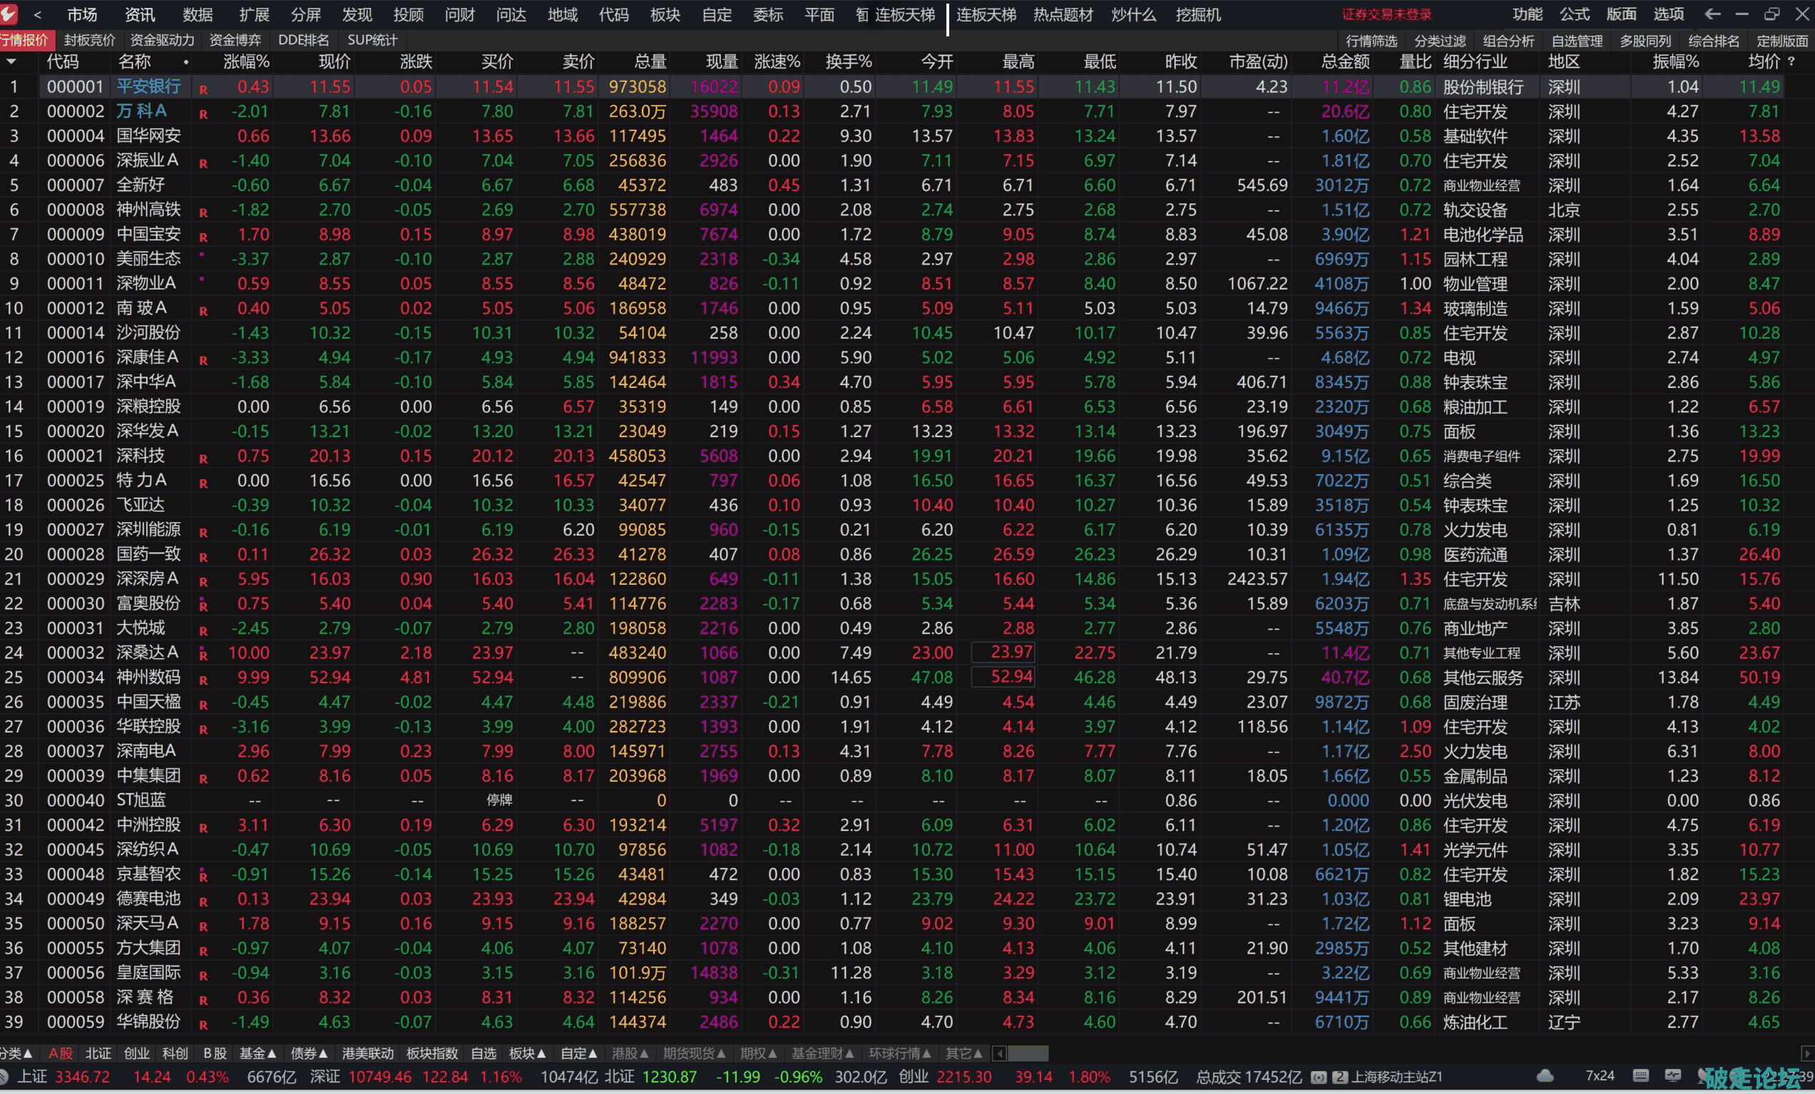Open the cloud icon in status bar
Screen dimensions: 1815x1094
coord(1545,1076)
